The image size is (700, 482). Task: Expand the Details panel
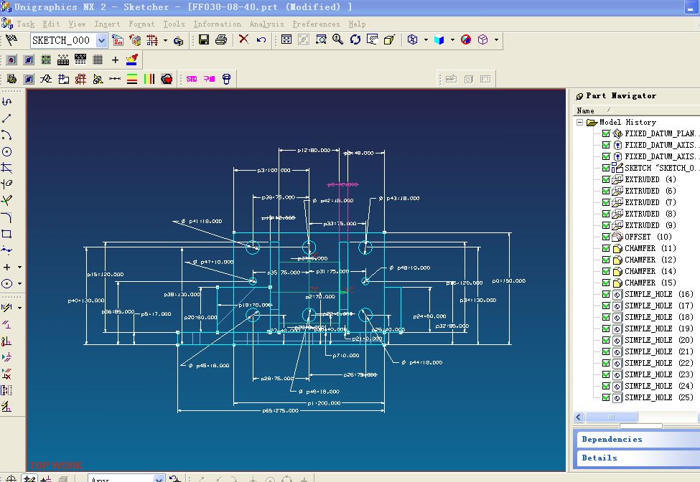point(638,458)
